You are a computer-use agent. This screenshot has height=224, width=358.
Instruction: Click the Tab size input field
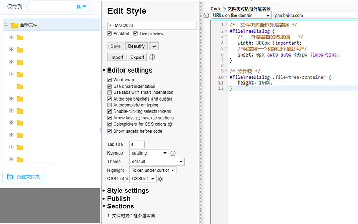pos(137,144)
